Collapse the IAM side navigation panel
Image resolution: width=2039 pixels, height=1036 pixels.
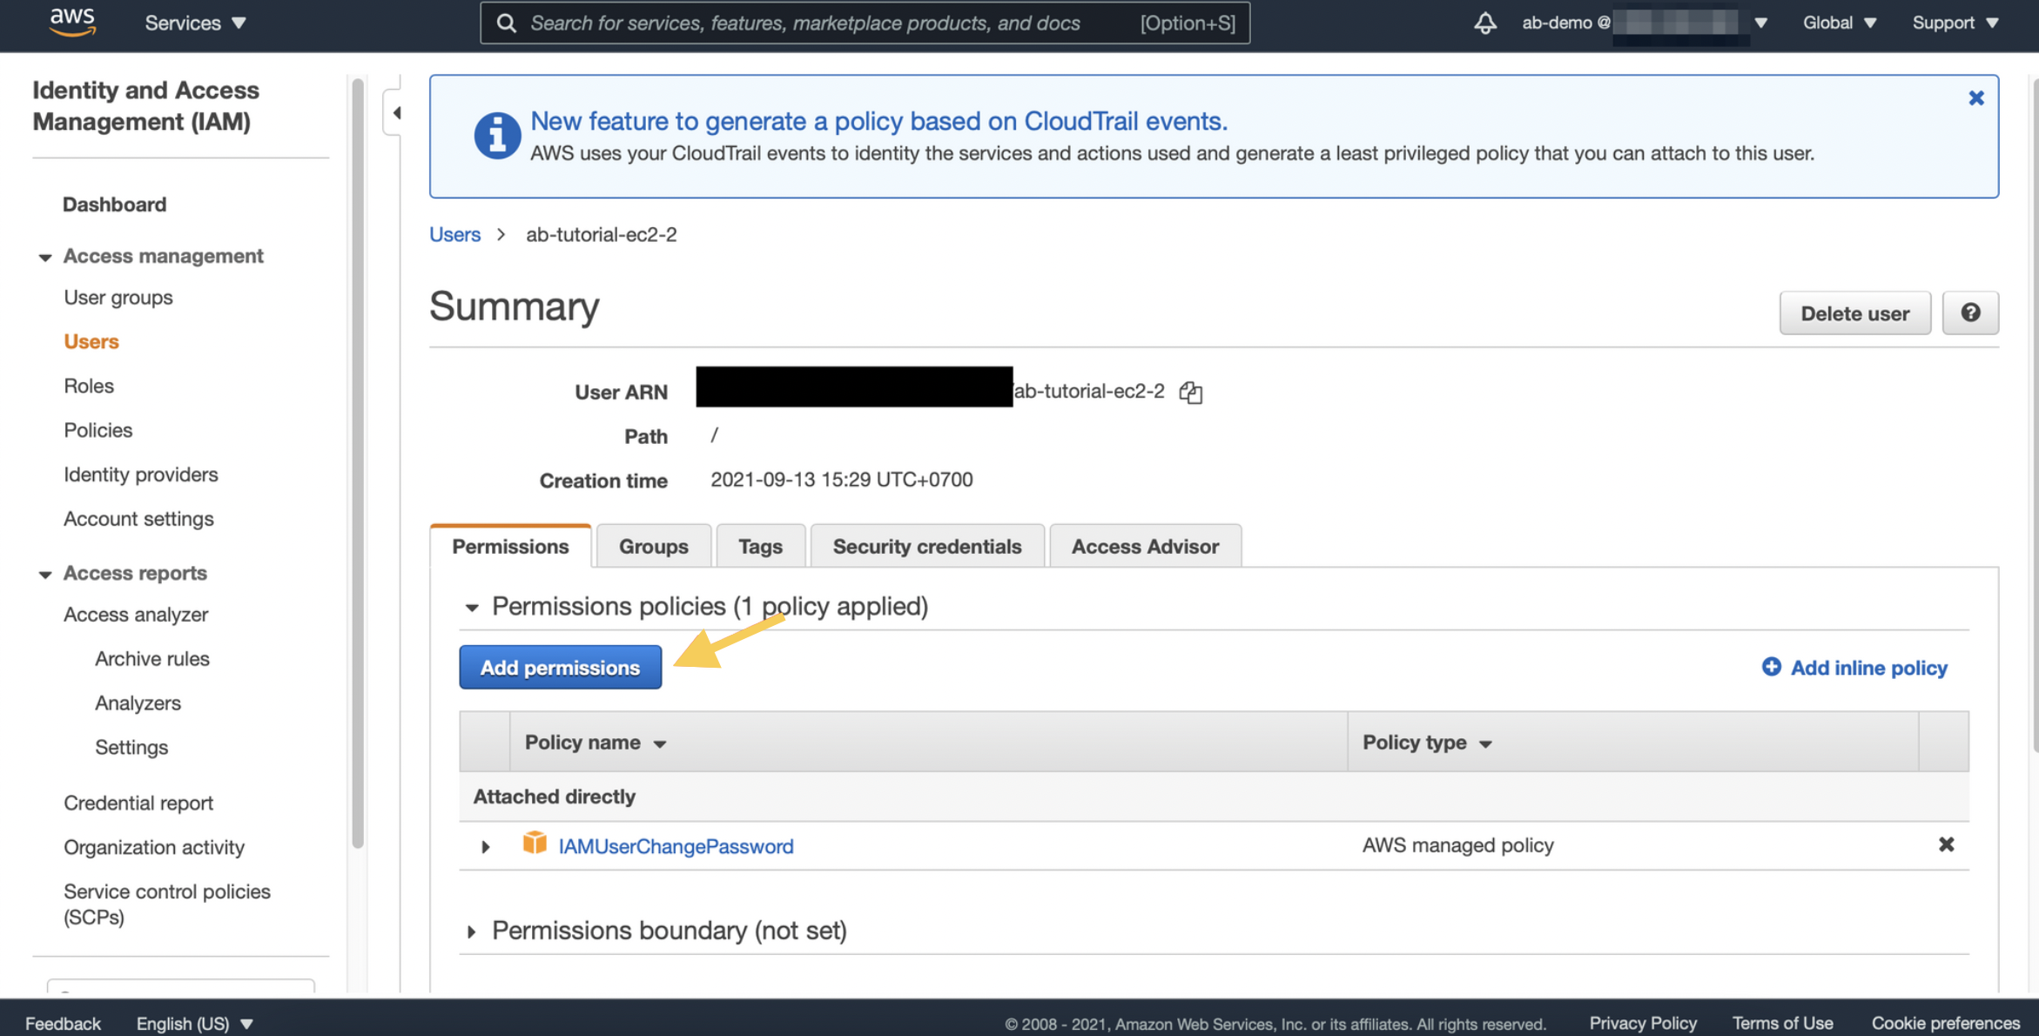tap(394, 112)
